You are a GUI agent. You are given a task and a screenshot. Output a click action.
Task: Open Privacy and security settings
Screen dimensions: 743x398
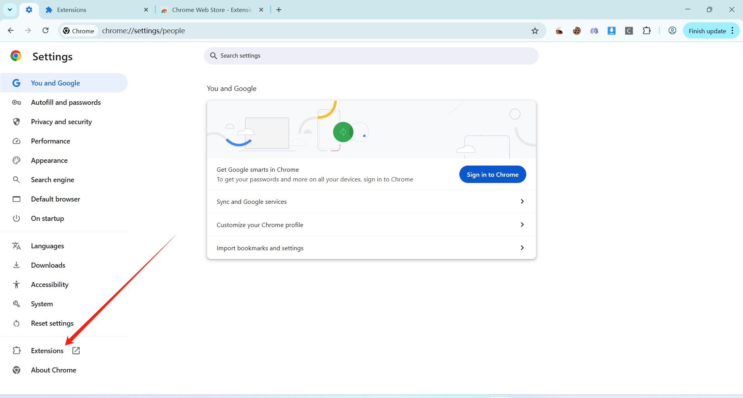[x=61, y=122]
